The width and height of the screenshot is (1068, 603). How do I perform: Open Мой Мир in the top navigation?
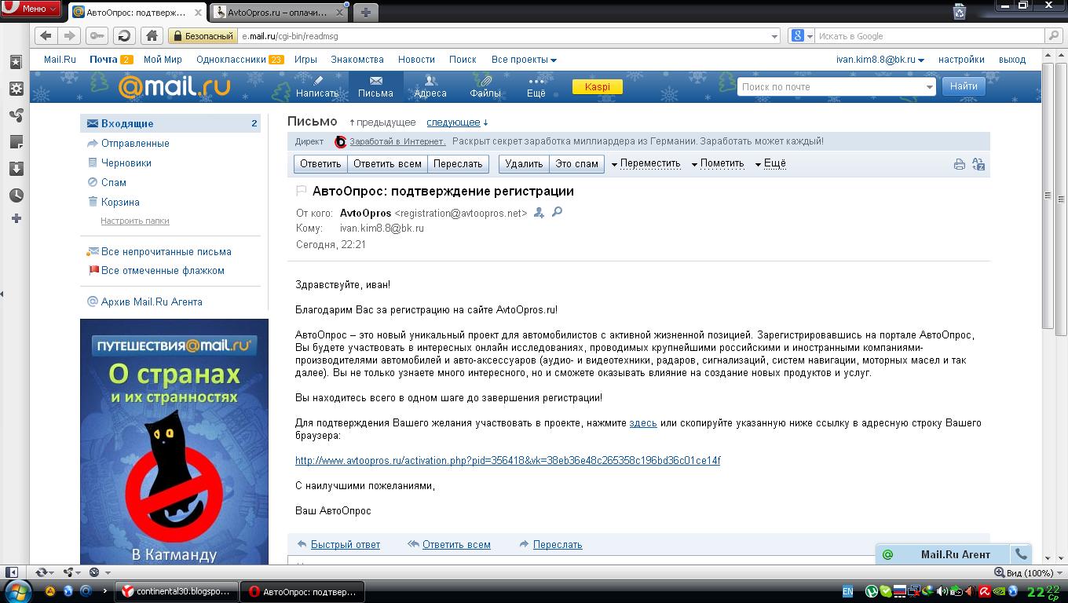click(x=163, y=60)
